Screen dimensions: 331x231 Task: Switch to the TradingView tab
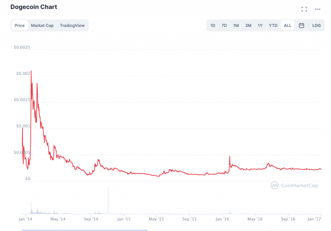click(x=72, y=25)
